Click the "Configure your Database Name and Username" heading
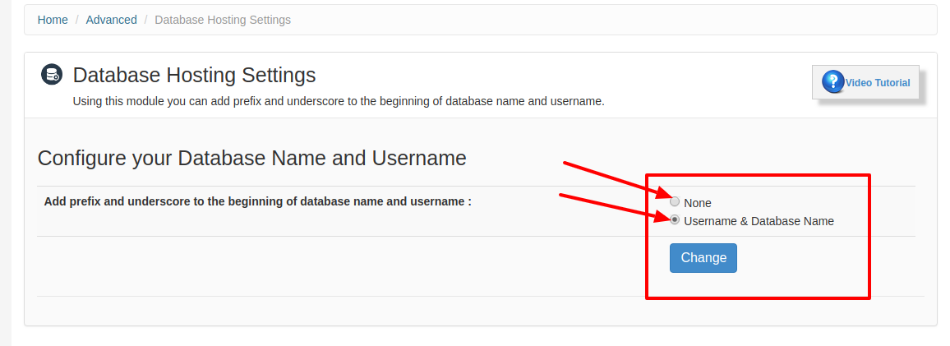This screenshot has width=950, height=346. pyautogui.click(x=252, y=158)
